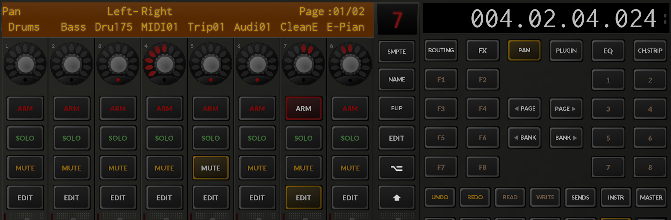The width and height of the screenshot is (671, 220).
Task: Click the REDO button
Action: click(x=475, y=197)
